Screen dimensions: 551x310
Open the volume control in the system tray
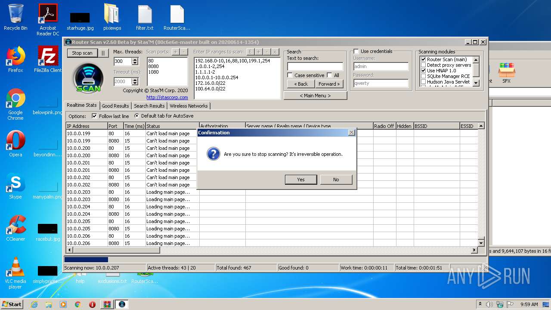[x=489, y=304]
